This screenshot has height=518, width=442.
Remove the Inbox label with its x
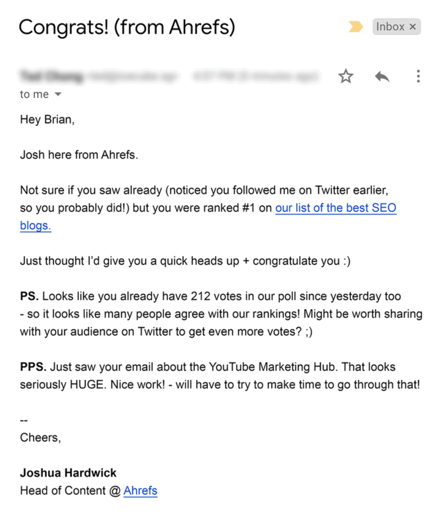click(413, 27)
